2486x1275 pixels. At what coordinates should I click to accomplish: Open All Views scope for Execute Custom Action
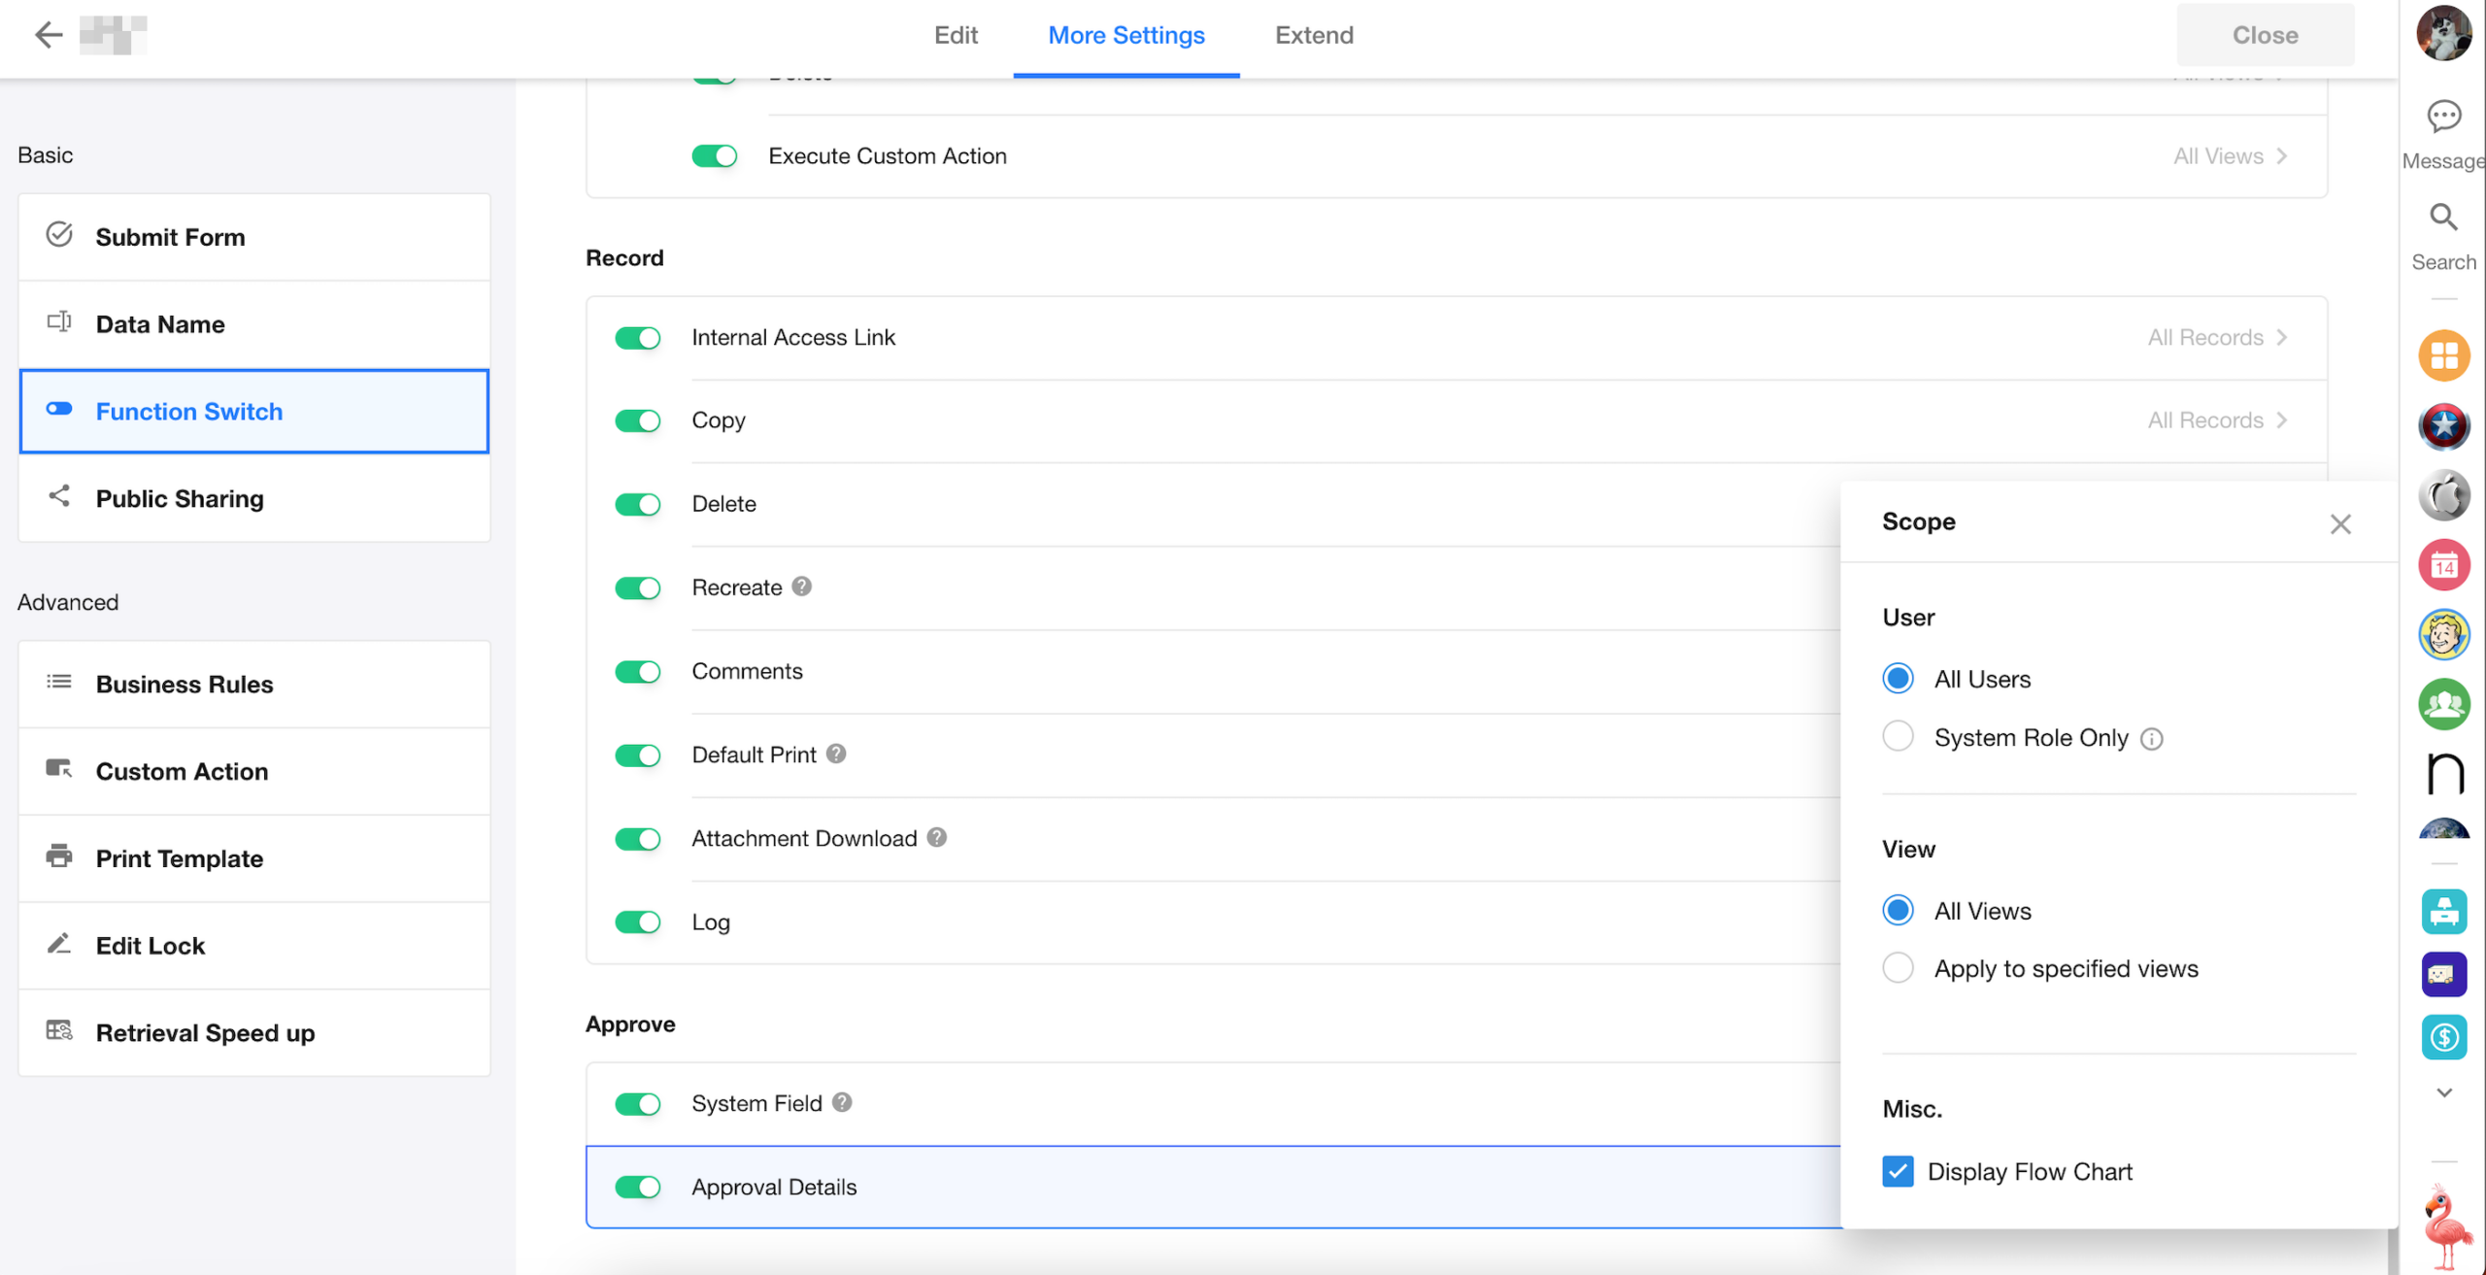click(x=2230, y=156)
